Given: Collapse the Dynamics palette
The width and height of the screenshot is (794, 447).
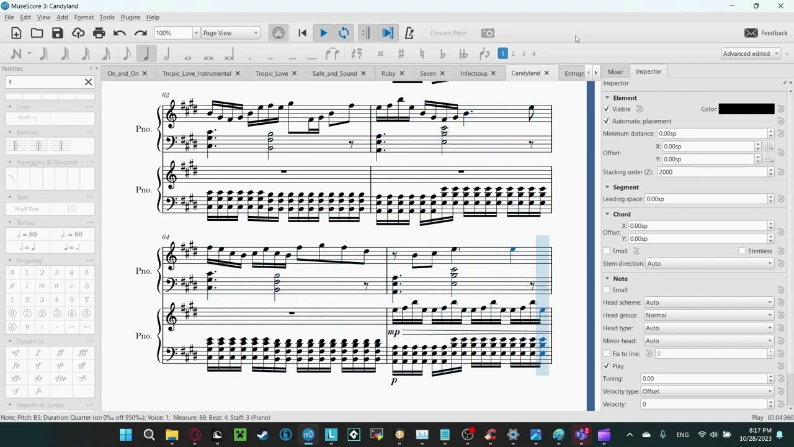Looking at the screenshot, I should point(10,341).
